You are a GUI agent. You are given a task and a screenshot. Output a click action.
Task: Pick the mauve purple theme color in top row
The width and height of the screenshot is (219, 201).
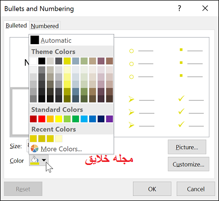click(101, 61)
